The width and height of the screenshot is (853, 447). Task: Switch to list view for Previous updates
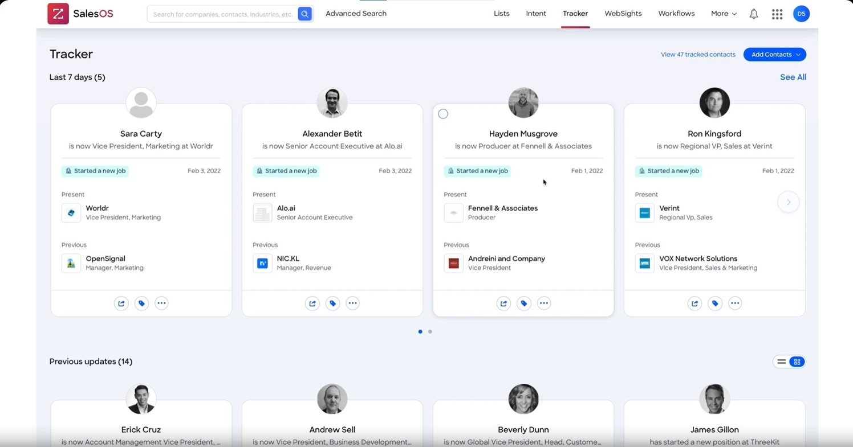(782, 362)
